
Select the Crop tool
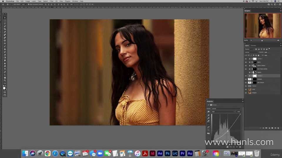(x=5, y=29)
